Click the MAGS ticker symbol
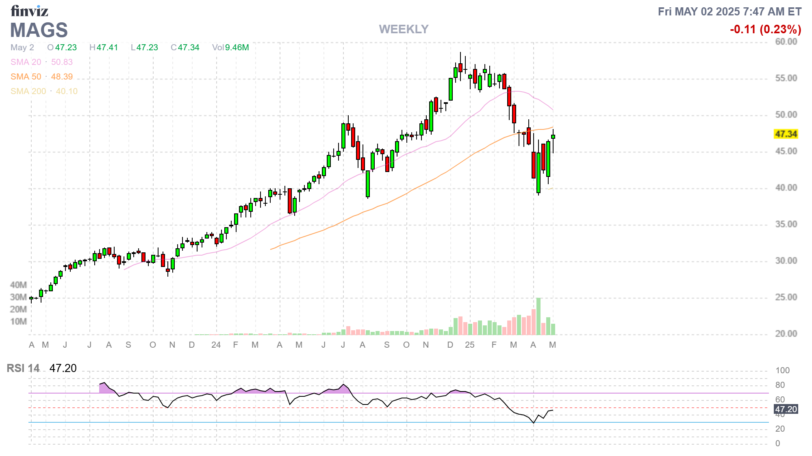The height and width of the screenshot is (456, 812). [x=39, y=30]
